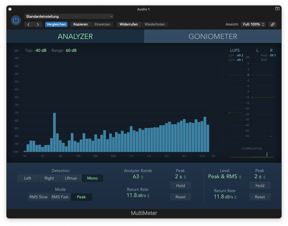The image size is (288, 226).
Task: Click the analyzer Return Rate stepper arrows
Action: [148, 196]
